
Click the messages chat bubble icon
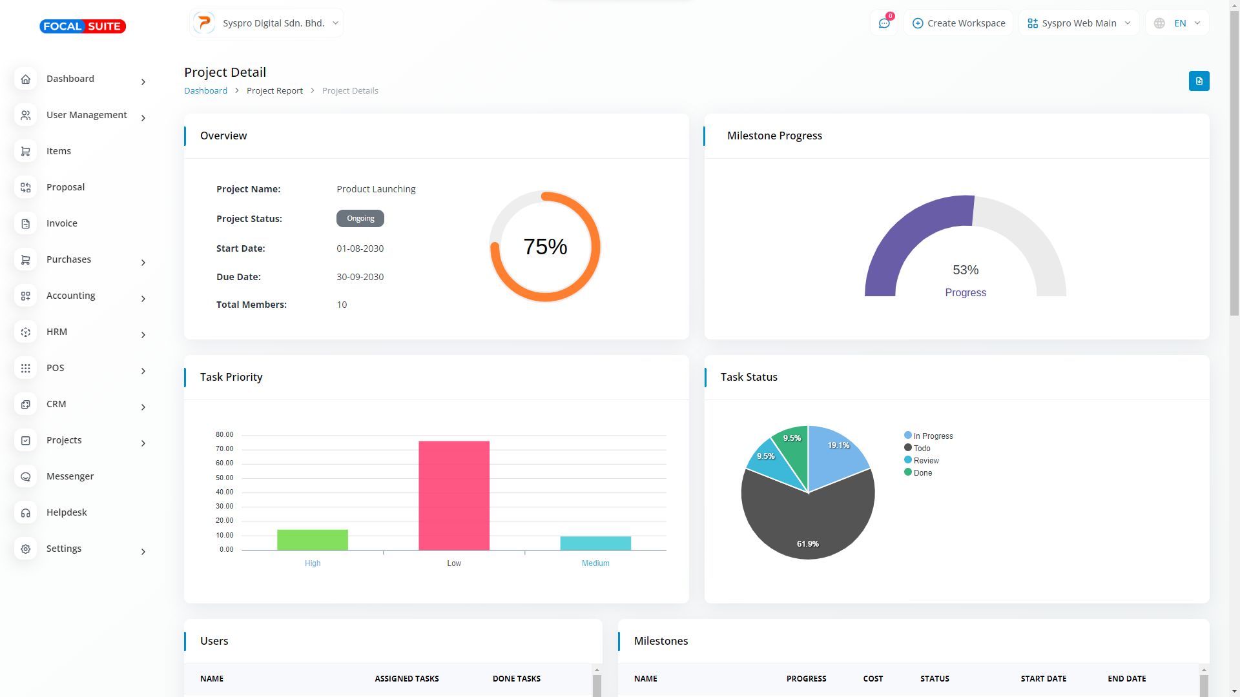(x=883, y=23)
